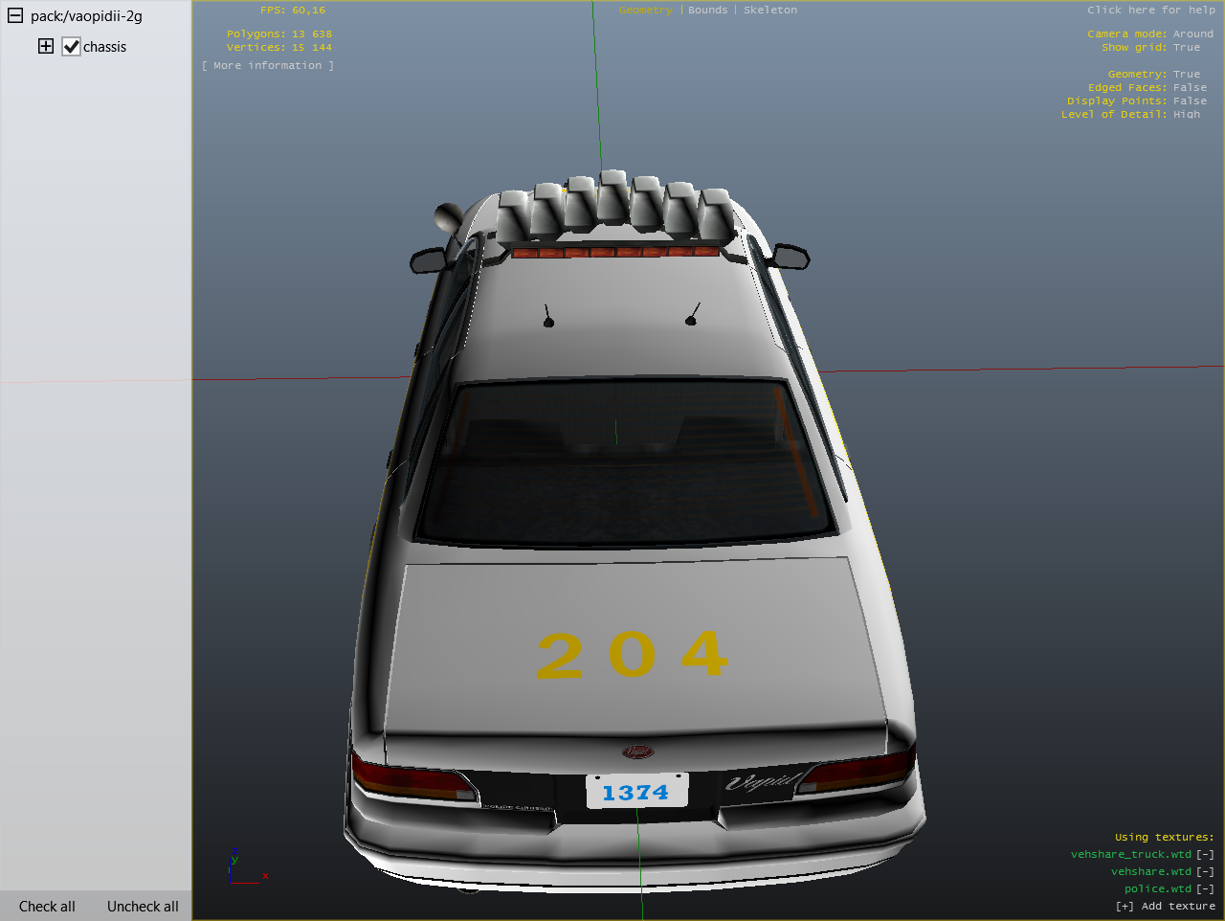Remove vehshare.wtd using the [-] icon
The width and height of the screenshot is (1225, 921).
(x=1205, y=871)
